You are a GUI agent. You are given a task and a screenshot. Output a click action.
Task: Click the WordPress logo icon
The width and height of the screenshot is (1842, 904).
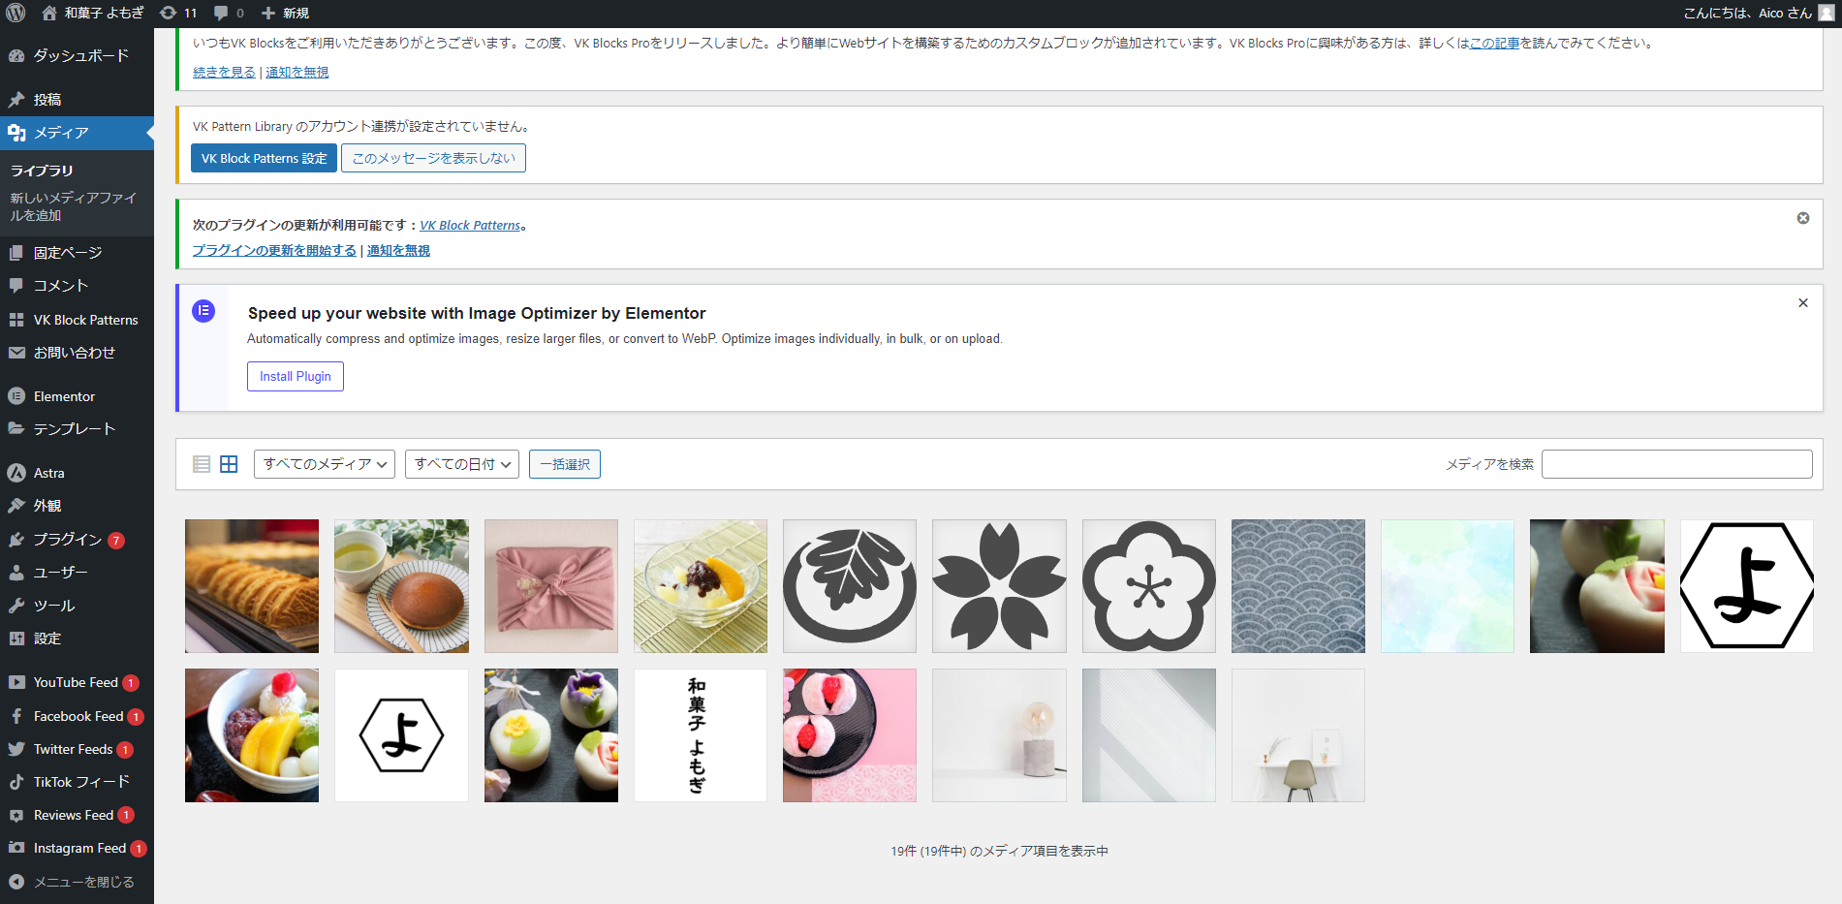[16, 13]
